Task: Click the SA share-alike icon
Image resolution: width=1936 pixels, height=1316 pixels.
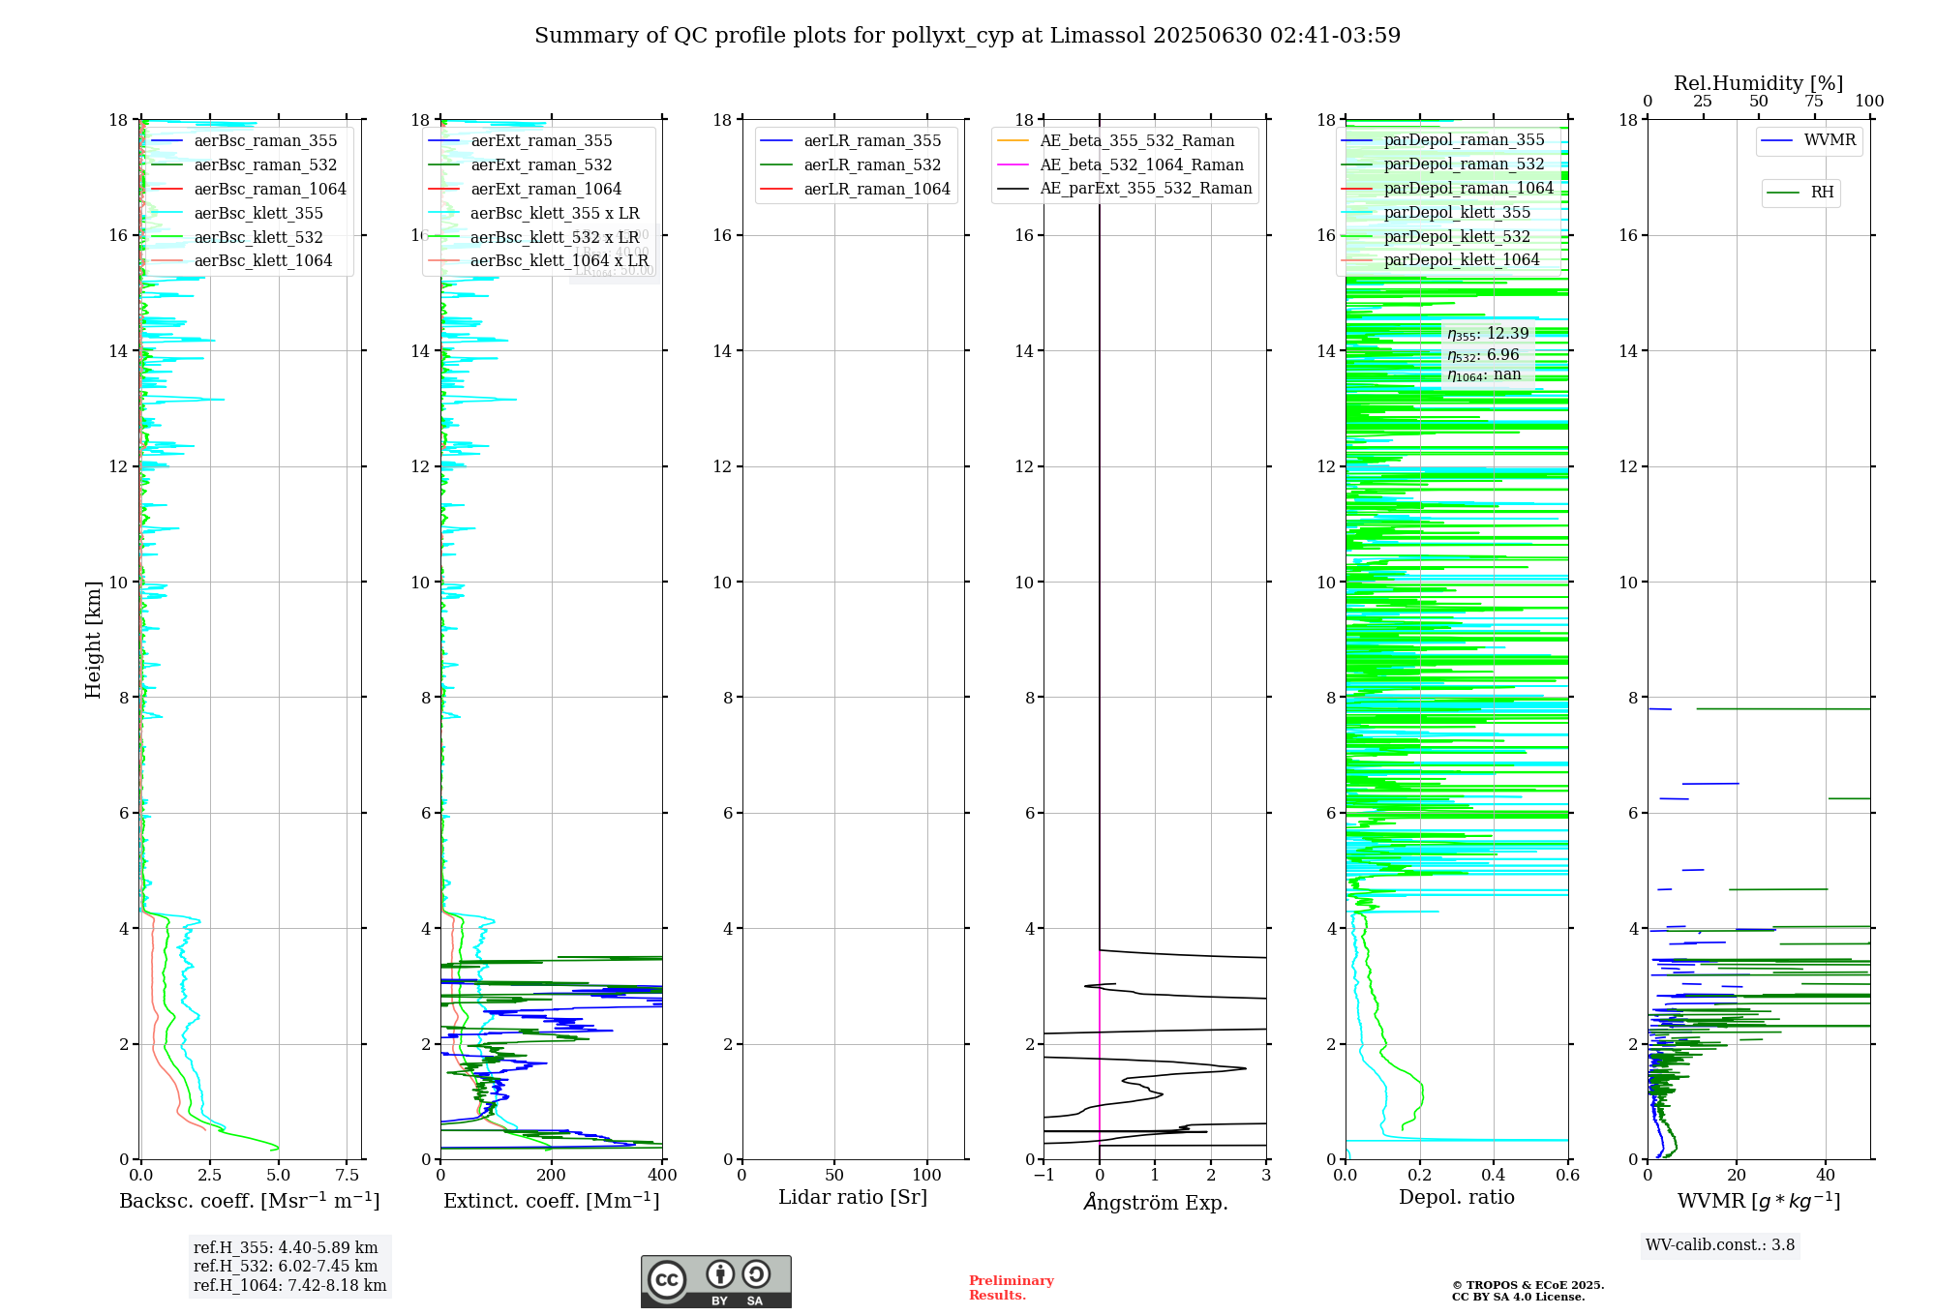Action: (756, 1273)
